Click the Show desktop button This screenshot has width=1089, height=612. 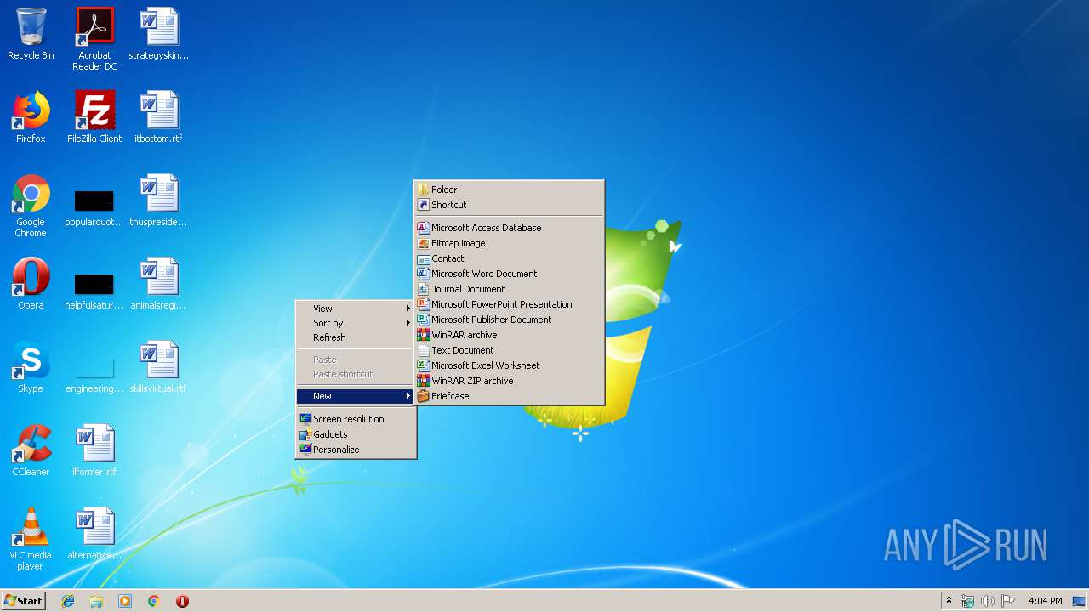1080,601
